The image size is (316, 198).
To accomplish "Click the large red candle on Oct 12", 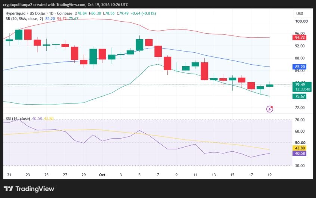I will point(205,71).
